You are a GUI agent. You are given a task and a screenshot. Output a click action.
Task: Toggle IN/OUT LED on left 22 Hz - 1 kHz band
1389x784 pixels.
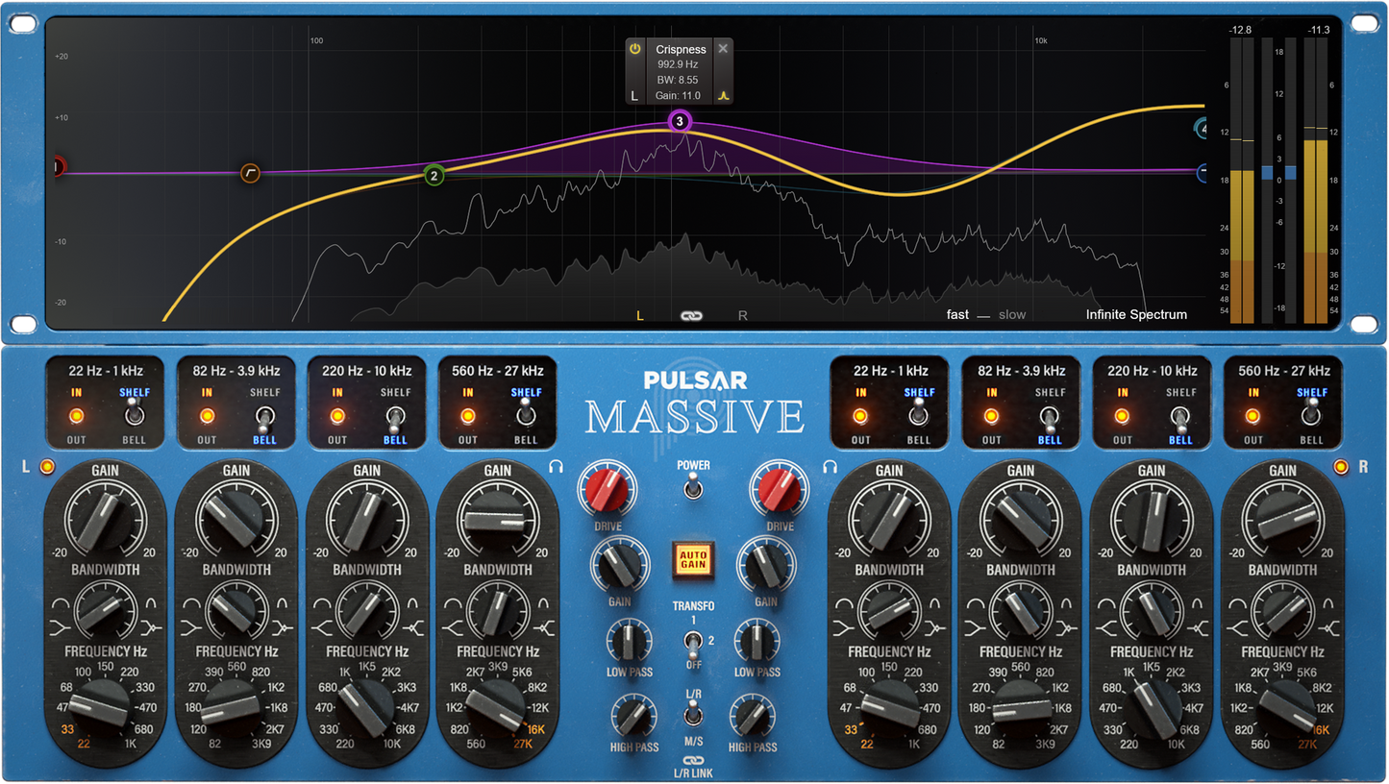pos(76,416)
